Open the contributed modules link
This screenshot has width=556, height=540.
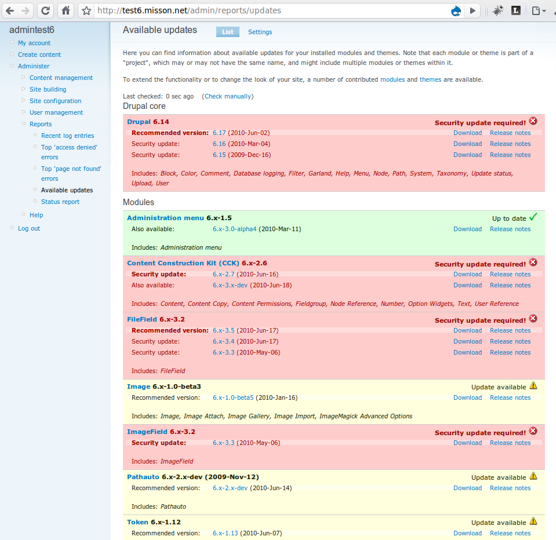(x=393, y=80)
